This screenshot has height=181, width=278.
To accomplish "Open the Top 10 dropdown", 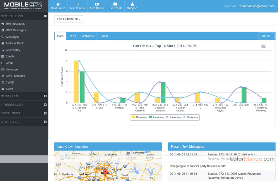I will (x=266, y=36).
